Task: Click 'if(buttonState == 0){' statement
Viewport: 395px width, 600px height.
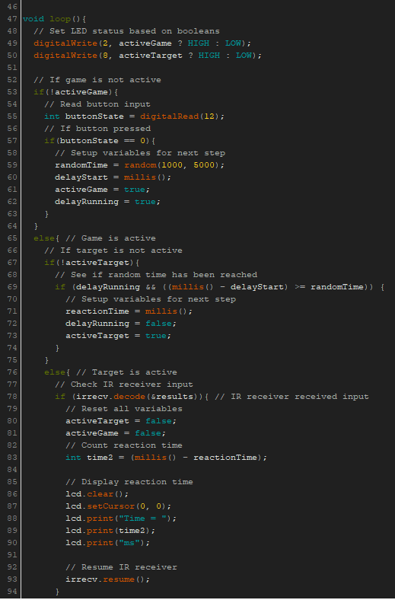Action: (100, 141)
